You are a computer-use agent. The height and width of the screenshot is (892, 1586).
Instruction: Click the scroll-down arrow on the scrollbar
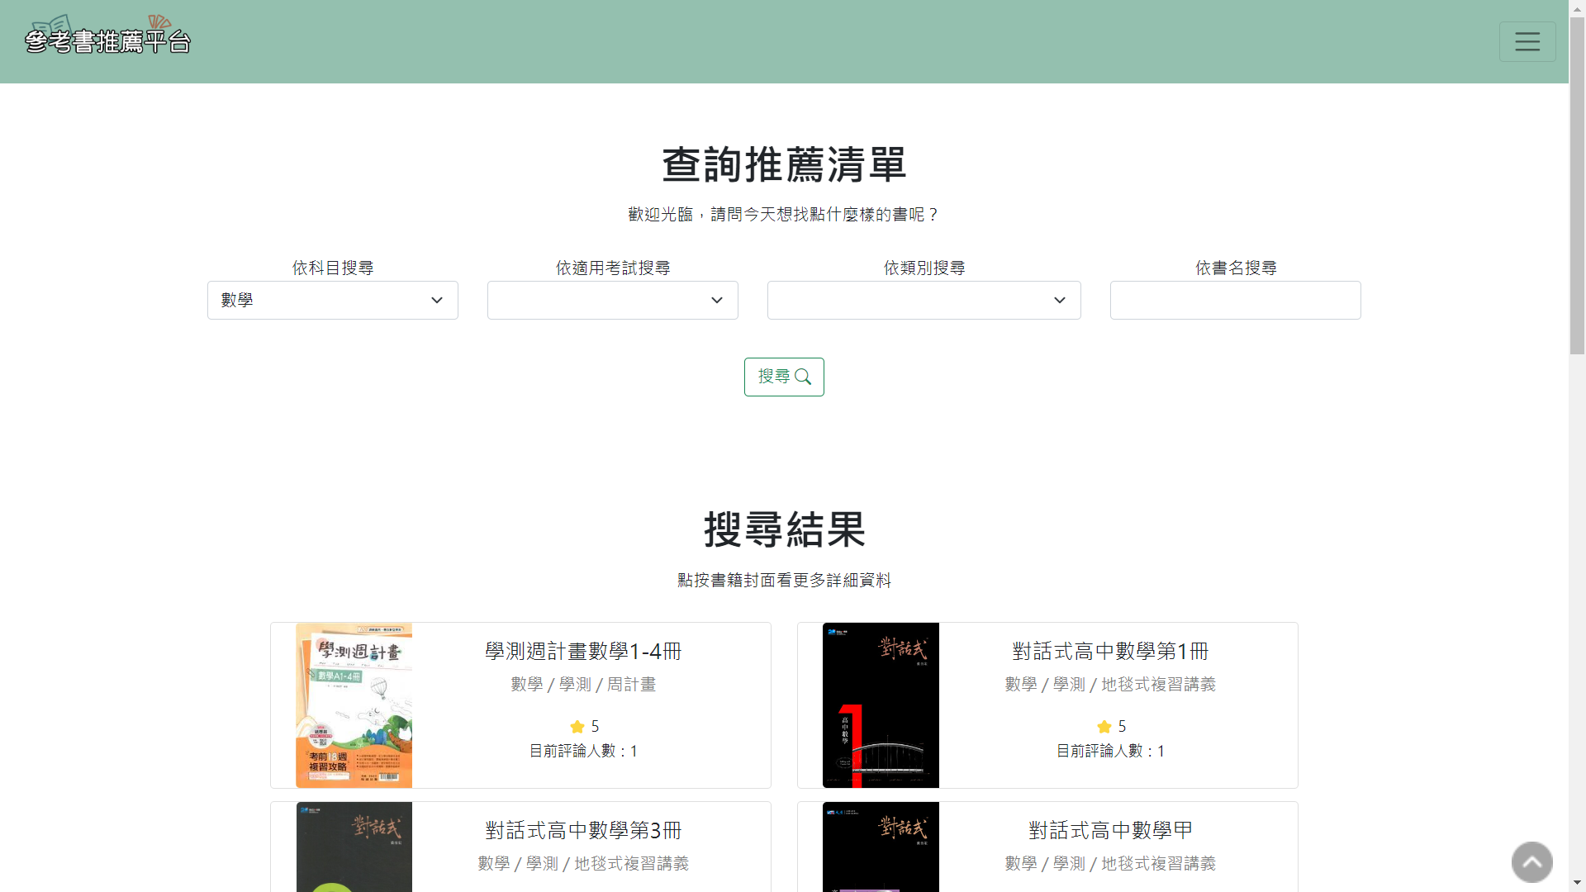1578,884
